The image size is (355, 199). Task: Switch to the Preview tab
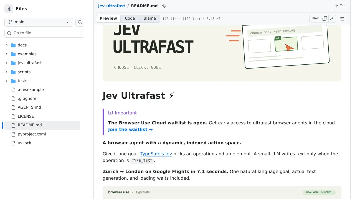point(108,19)
